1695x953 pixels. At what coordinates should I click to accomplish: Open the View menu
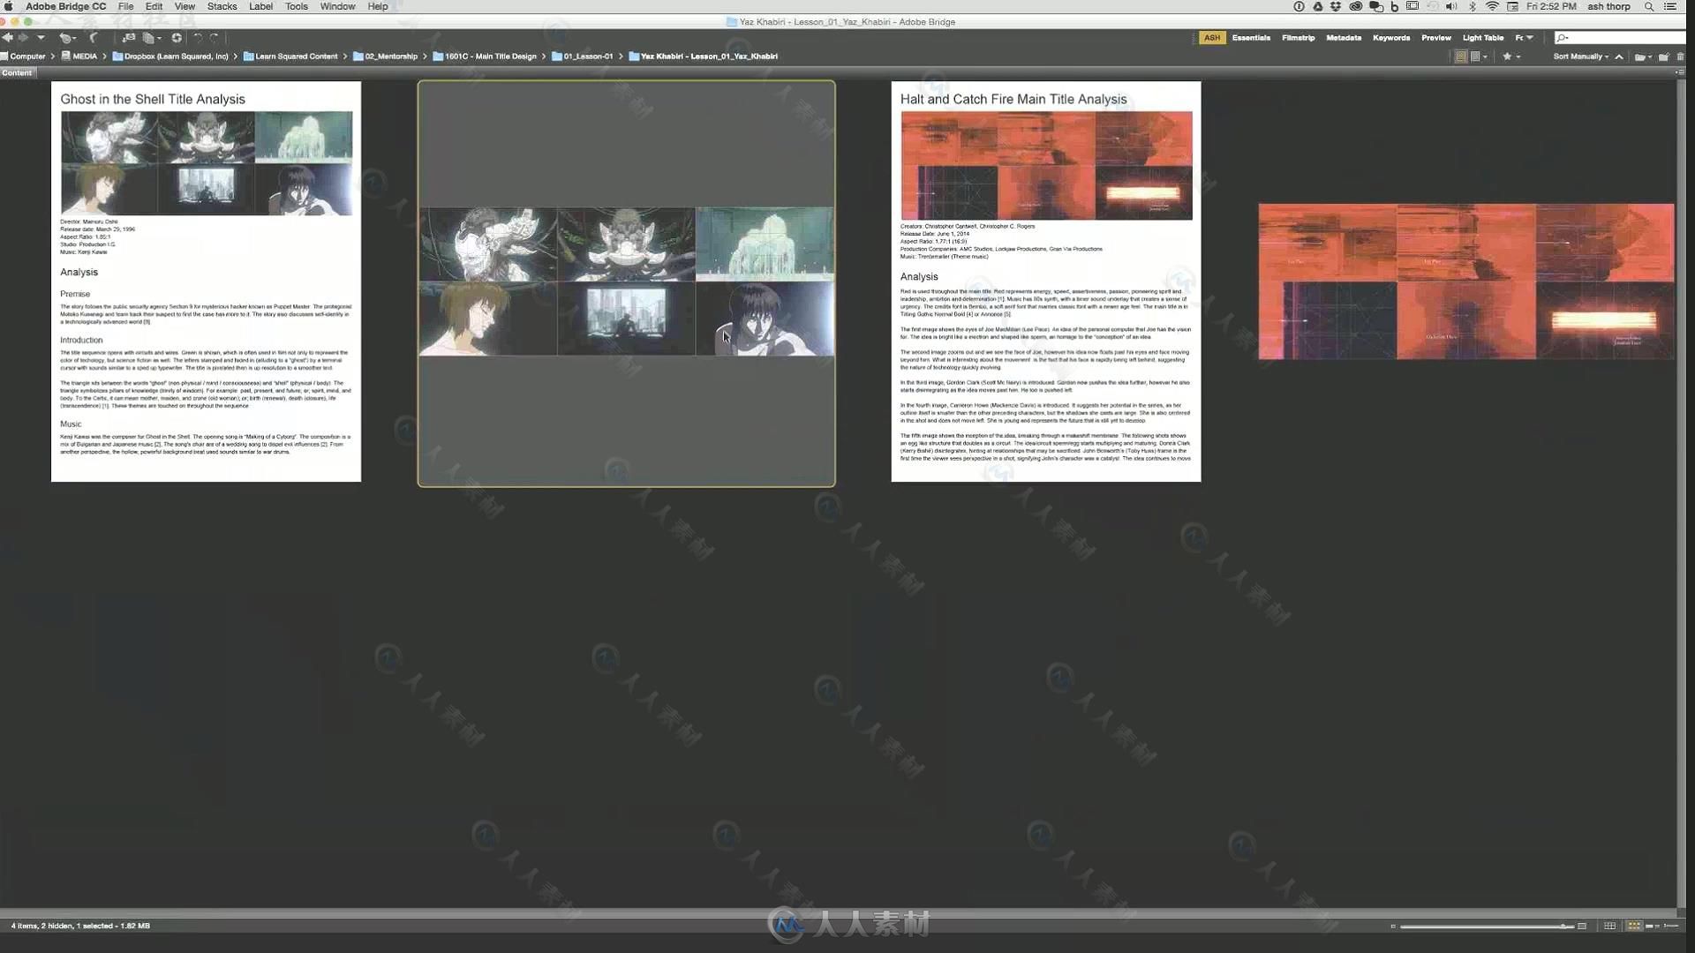(185, 6)
